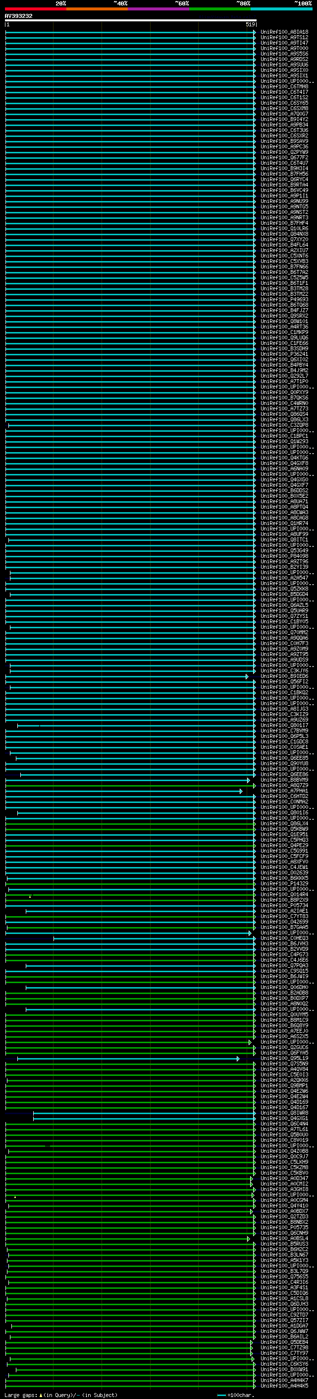Select hit label UniRef100_B9I4Y2
The image size is (317, 1399).
pyautogui.click(x=284, y=120)
